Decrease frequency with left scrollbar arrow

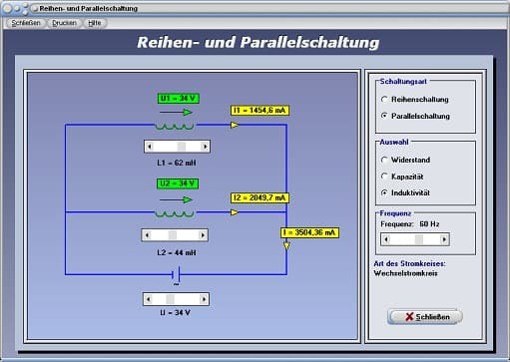tap(386, 239)
